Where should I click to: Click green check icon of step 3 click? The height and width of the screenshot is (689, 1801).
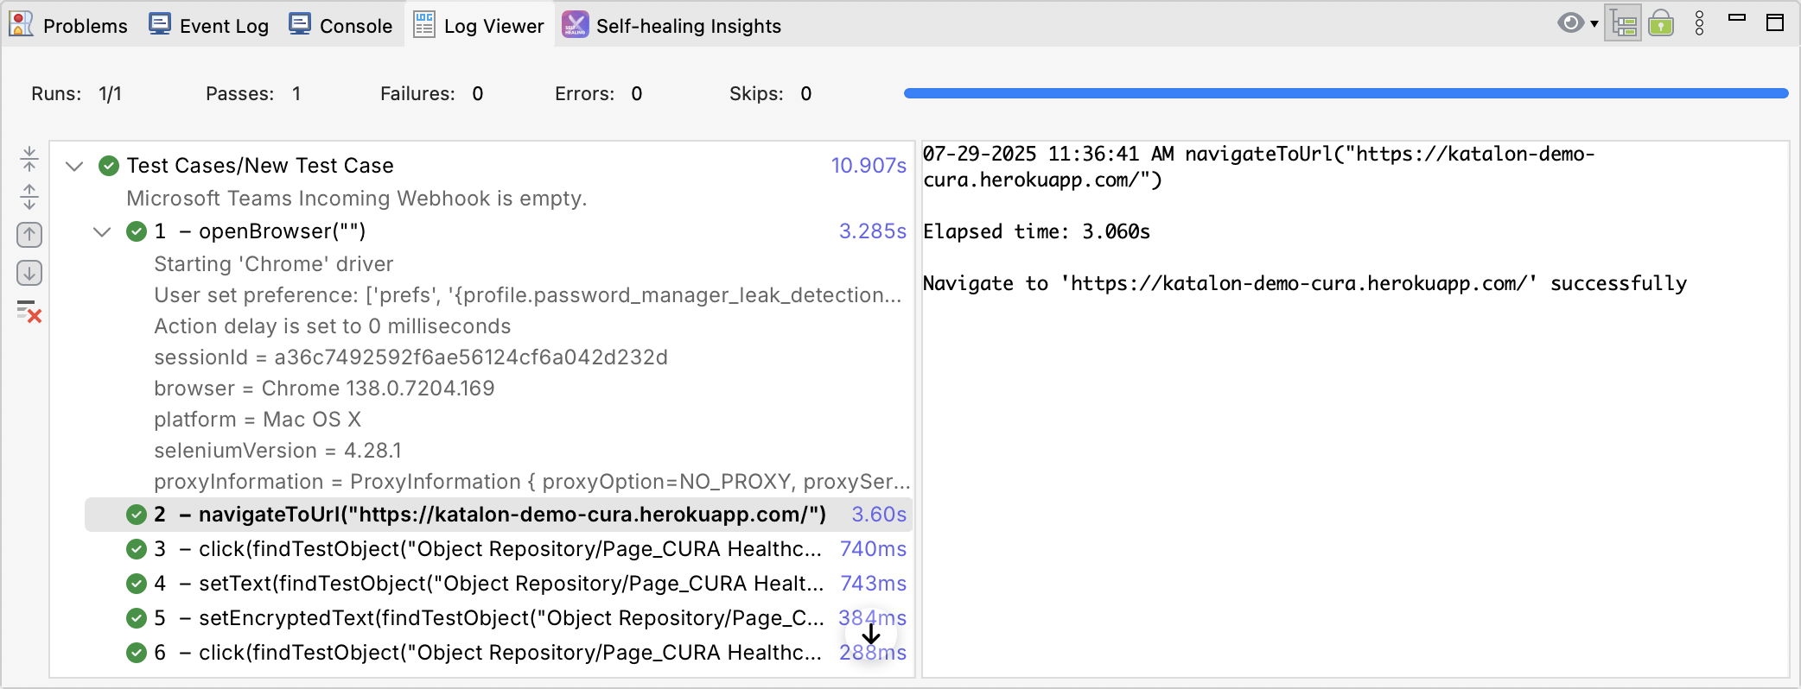pos(137,549)
